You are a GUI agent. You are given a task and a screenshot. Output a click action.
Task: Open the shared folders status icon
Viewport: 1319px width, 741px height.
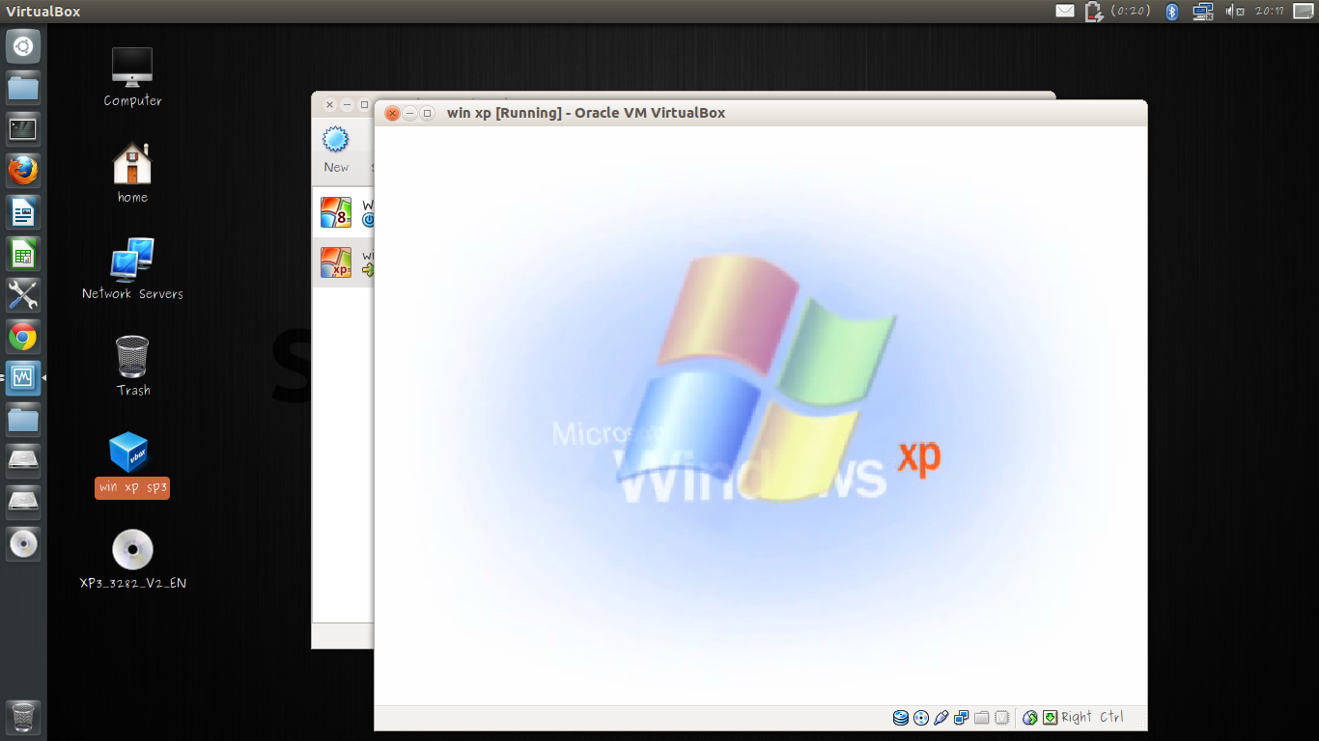click(x=981, y=718)
